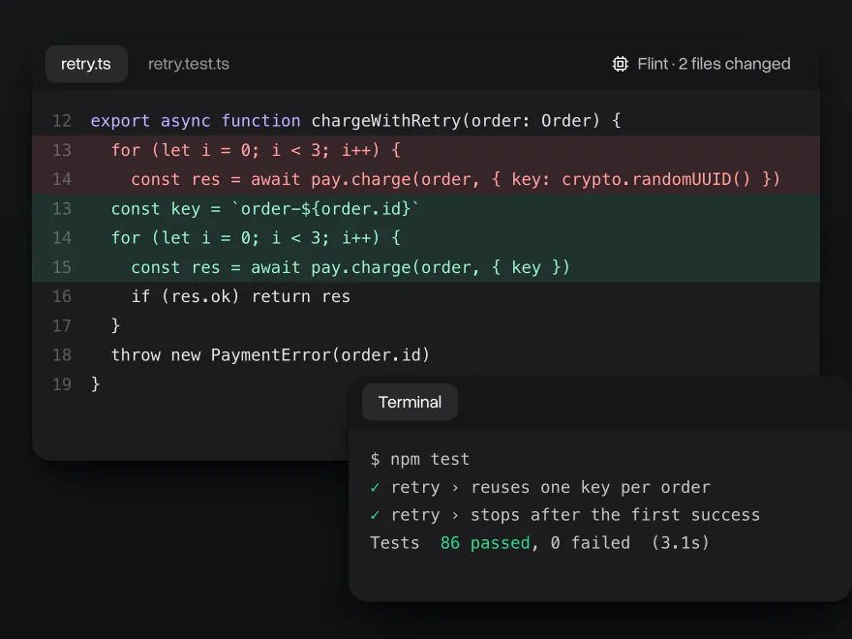Click line 'throw new PaymentError(order.id)'
Image resolution: width=852 pixels, height=639 pixels.
[426, 355]
